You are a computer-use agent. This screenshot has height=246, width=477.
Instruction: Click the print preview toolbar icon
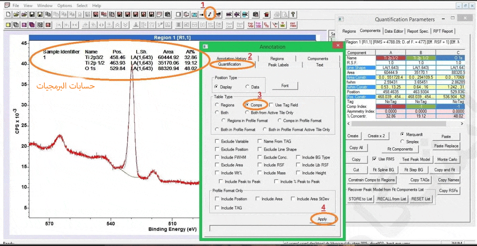pyautogui.click(x=285, y=15)
